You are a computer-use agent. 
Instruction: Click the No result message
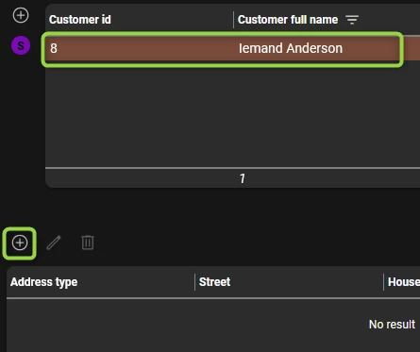[x=392, y=324]
